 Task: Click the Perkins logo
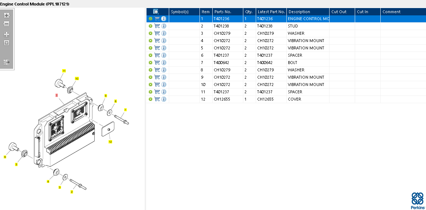[418, 200]
